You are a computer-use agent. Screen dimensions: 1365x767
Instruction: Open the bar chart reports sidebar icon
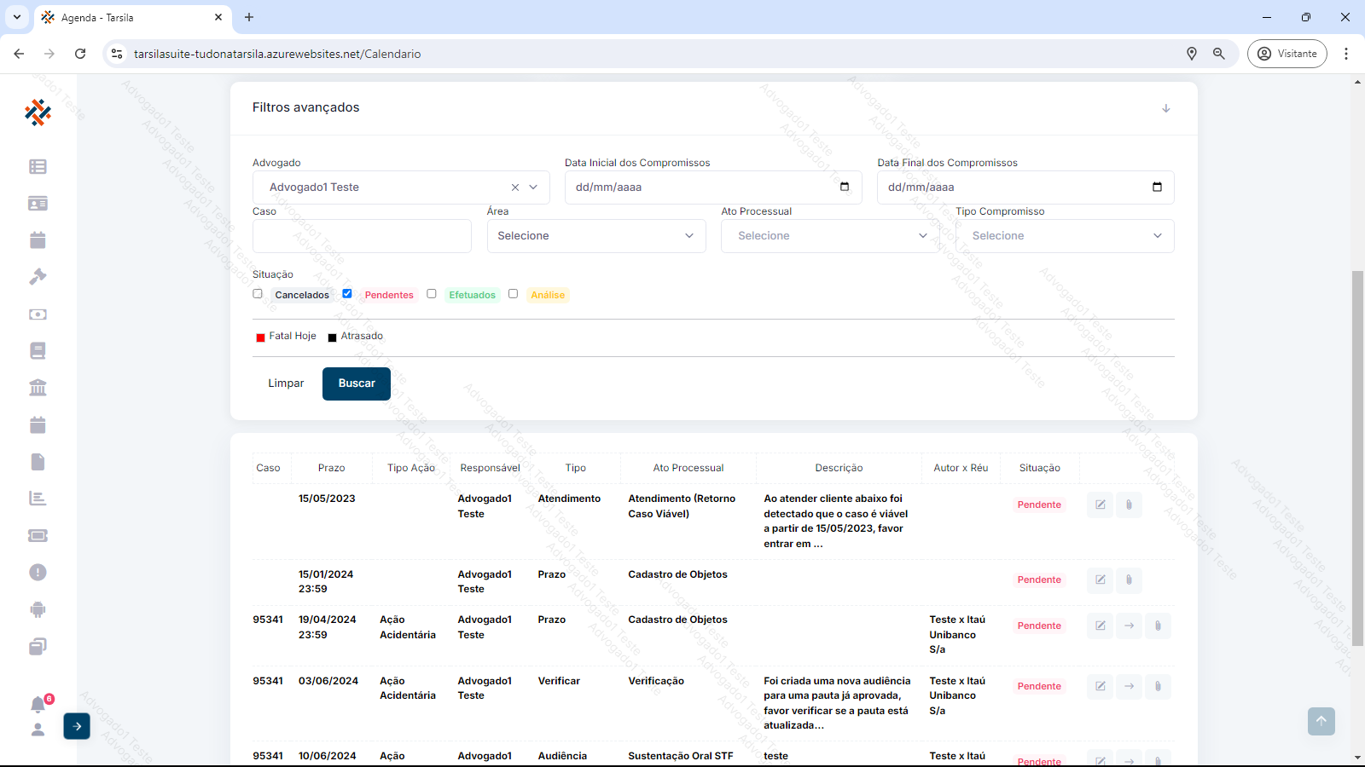[x=38, y=499]
